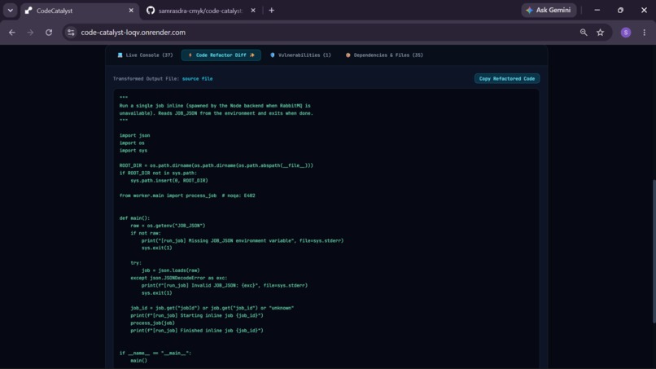
Task: Open the browser tab search dropdown
Action: click(10, 11)
